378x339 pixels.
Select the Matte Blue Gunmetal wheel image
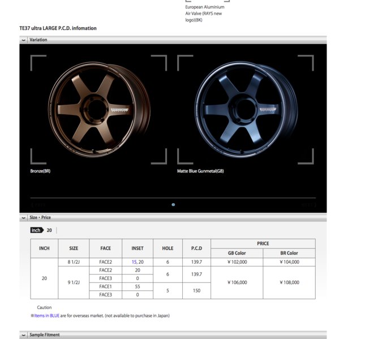(246, 109)
